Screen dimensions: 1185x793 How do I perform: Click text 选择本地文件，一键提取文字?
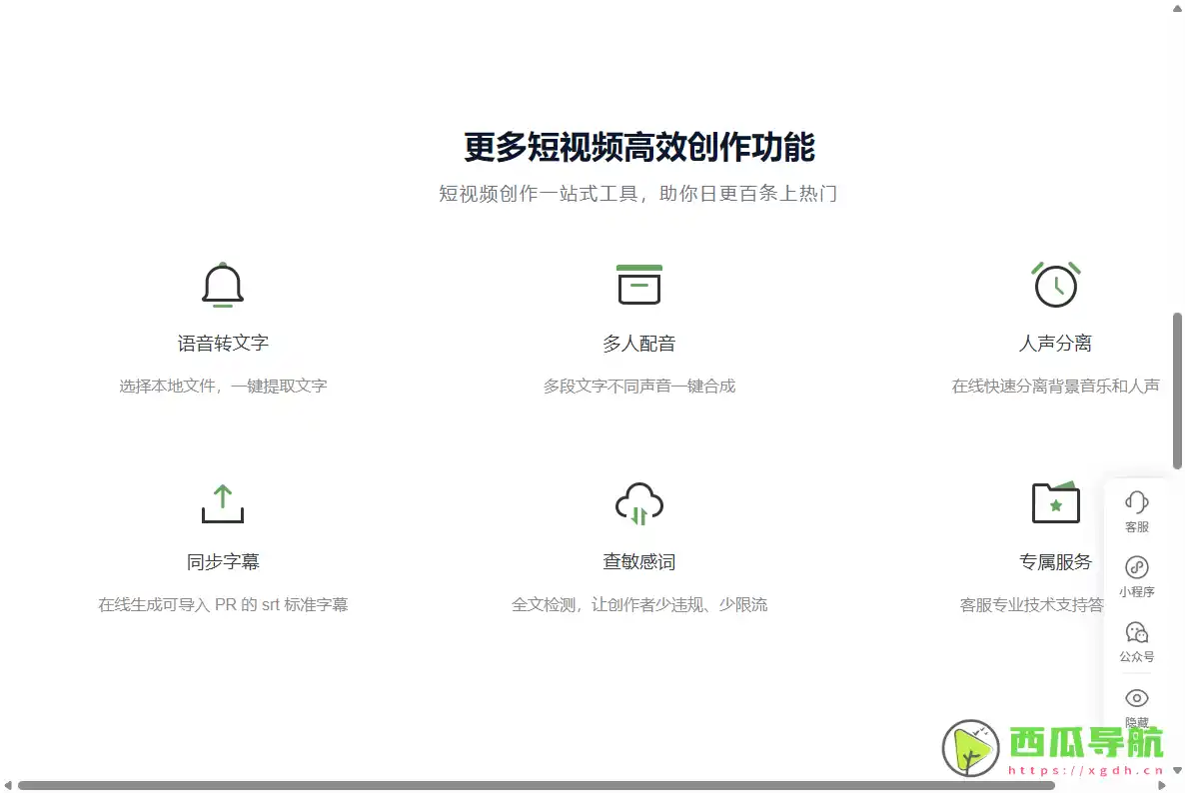click(x=223, y=386)
